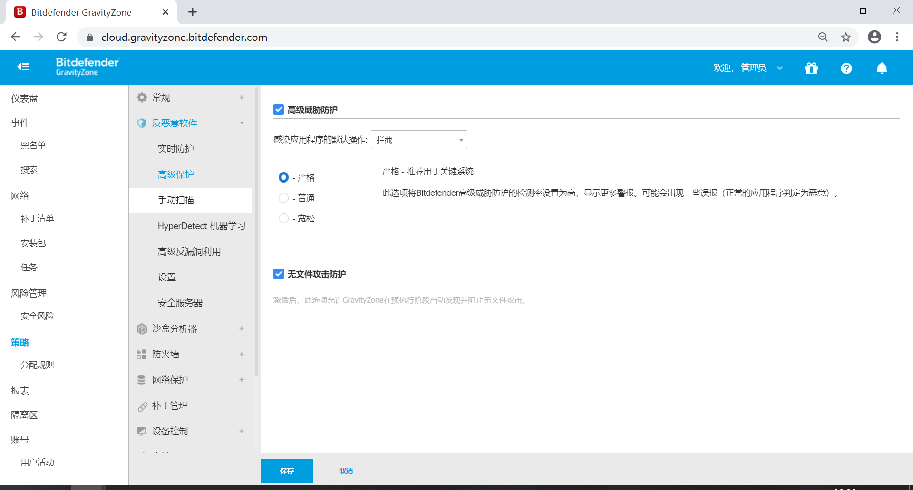Open 隔离区 in left navigation
This screenshot has height=490, width=913.
pyautogui.click(x=24, y=415)
